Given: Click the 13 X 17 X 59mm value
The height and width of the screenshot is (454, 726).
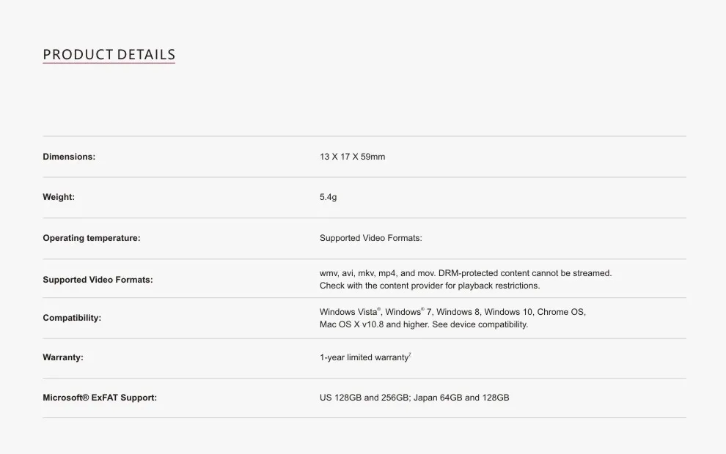Looking at the screenshot, I should click(x=352, y=157).
